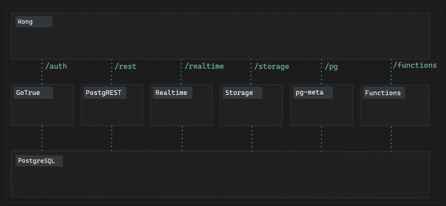446x206 pixels.
Task: Click dotted connector between Functions and PostgreSQL
Action: pyautogui.click(x=391, y=138)
